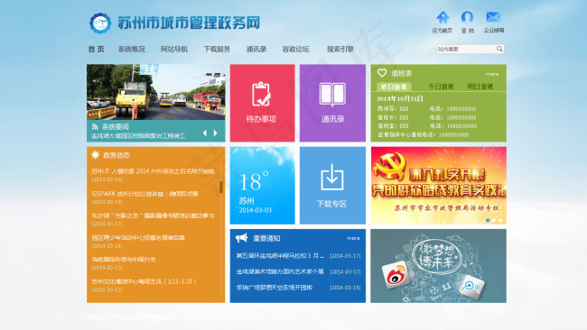Screen dimensions: 587x330
Task: Click the 重要通知 section heading
Action: click(266, 238)
